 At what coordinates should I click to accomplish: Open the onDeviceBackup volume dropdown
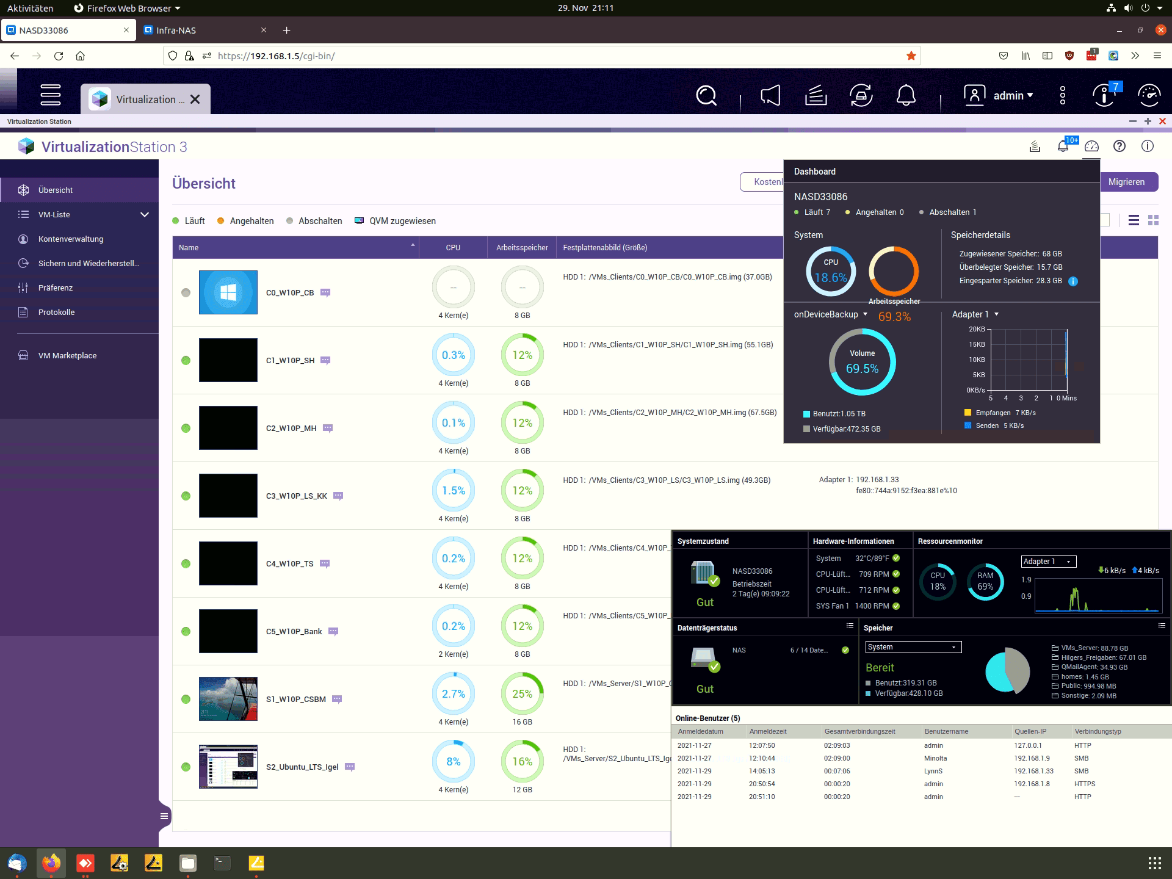pyautogui.click(x=831, y=314)
